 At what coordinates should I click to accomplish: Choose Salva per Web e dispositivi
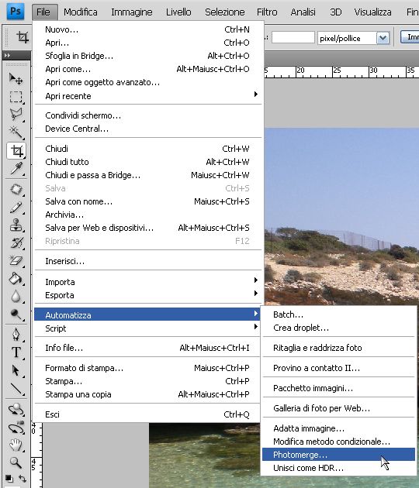coord(148,228)
